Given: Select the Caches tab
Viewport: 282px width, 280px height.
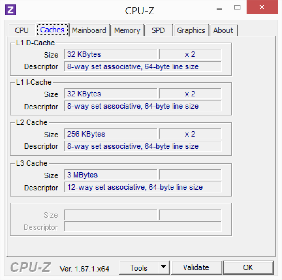Looking at the screenshot, I should 52,30.
